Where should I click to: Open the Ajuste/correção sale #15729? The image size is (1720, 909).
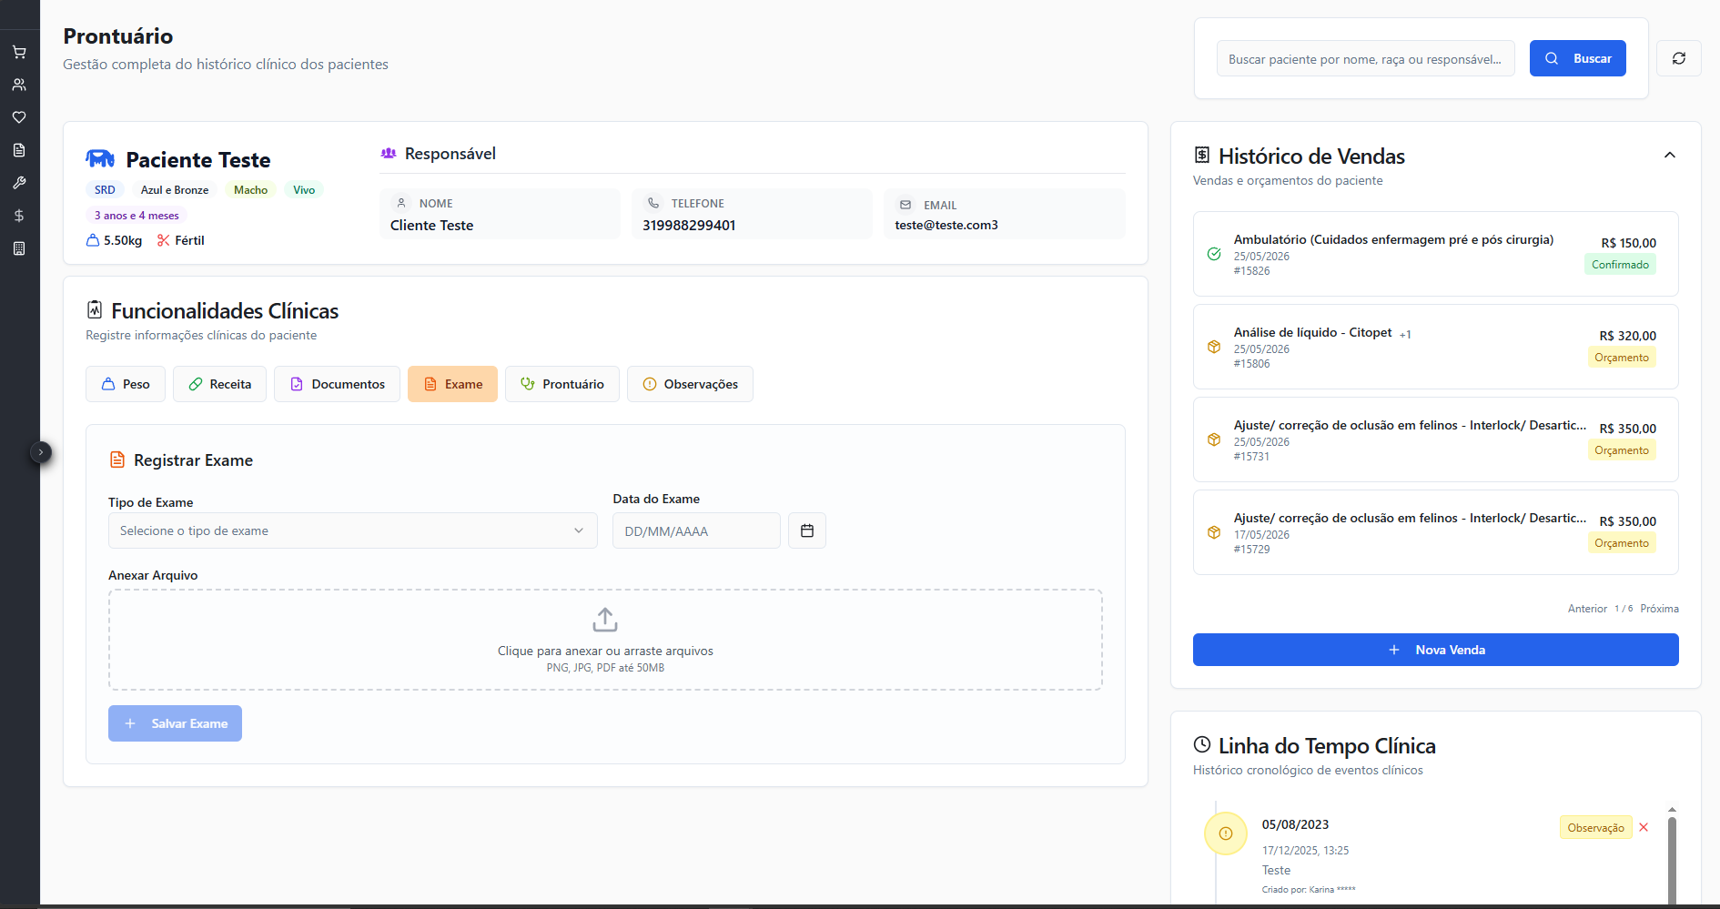pyautogui.click(x=1435, y=532)
